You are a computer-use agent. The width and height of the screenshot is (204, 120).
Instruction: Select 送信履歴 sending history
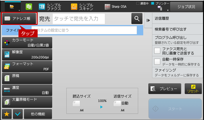[178, 19]
